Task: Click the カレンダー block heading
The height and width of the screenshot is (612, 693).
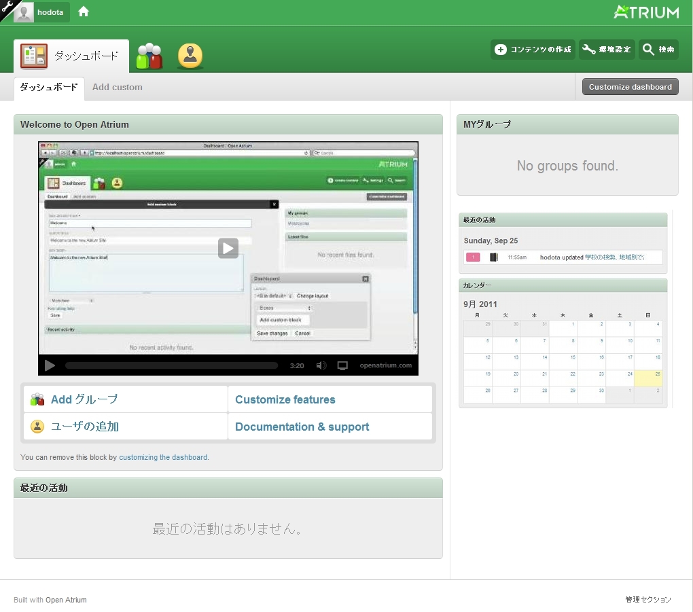Action: [x=477, y=285]
